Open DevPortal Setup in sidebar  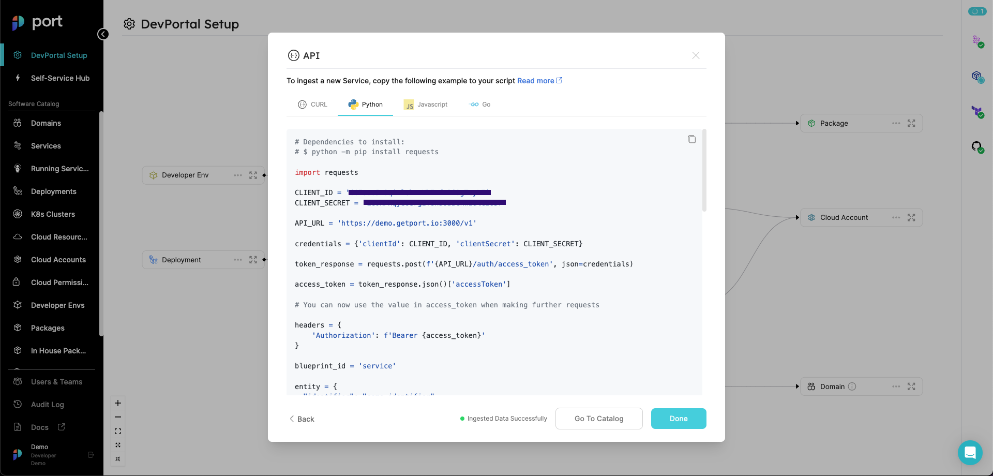pyautogui.click(x=52, y=55)
